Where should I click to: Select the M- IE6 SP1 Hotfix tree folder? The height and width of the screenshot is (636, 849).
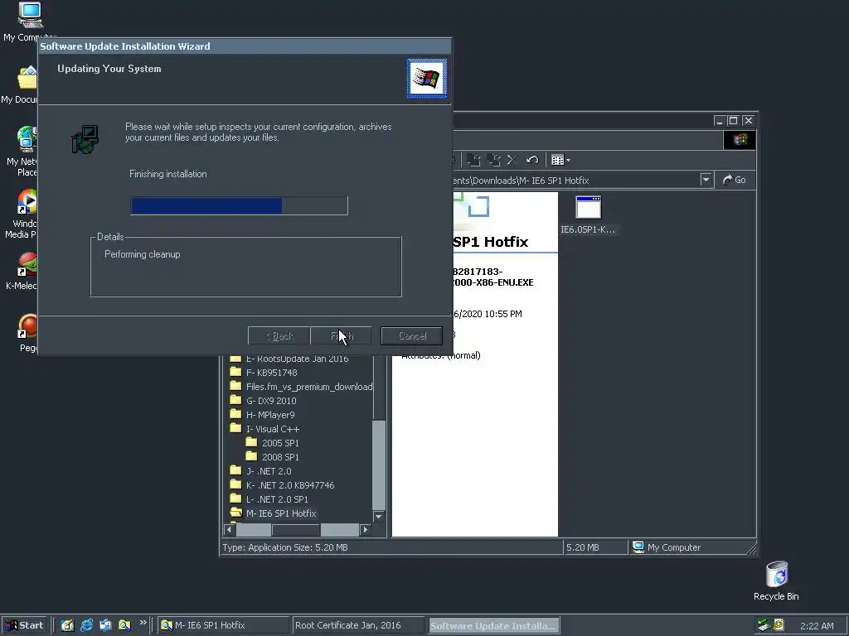281,513
